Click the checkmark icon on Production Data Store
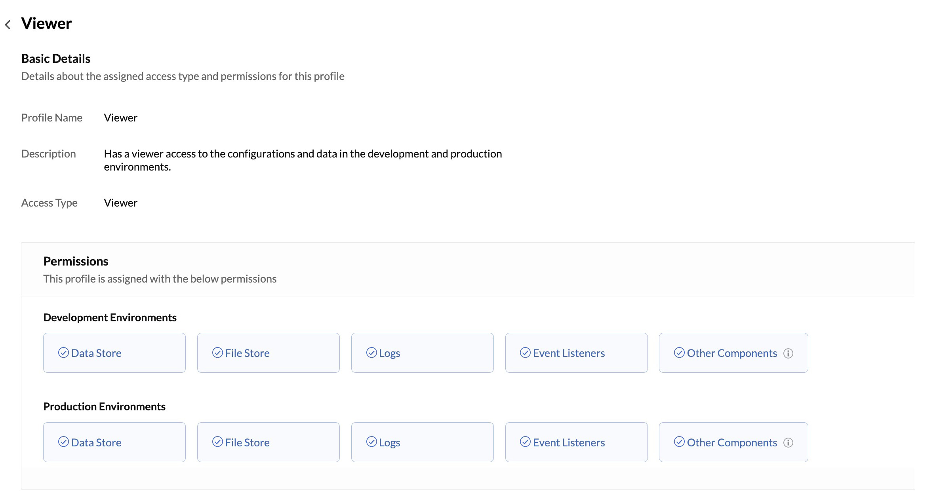 [64, 442]
